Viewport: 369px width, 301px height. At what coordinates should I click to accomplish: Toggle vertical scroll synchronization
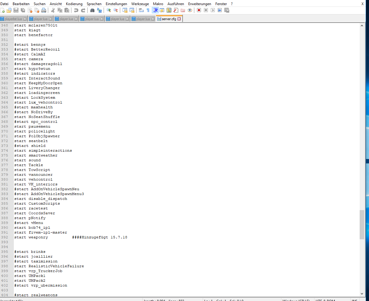(125, 10)
